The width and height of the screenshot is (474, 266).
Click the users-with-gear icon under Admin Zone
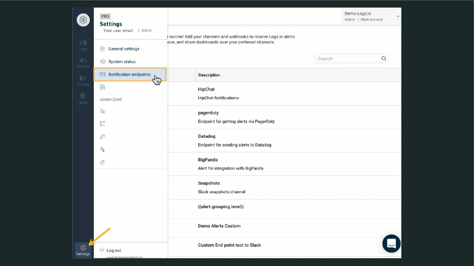click(x=103, y=111)
